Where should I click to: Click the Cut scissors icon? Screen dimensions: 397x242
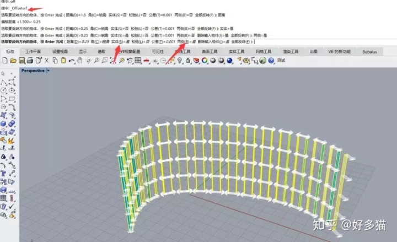[46, 60]
